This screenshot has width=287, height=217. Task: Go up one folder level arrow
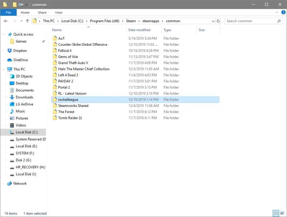point(28,21)
